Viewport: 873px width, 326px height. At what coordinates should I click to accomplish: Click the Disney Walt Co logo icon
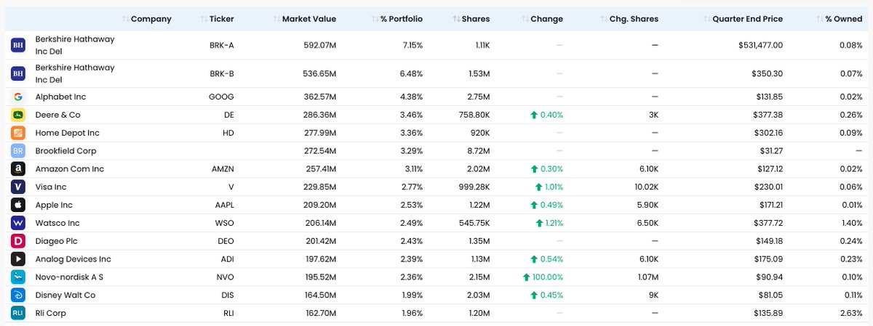pyautogui.click(x=18, y=295)
